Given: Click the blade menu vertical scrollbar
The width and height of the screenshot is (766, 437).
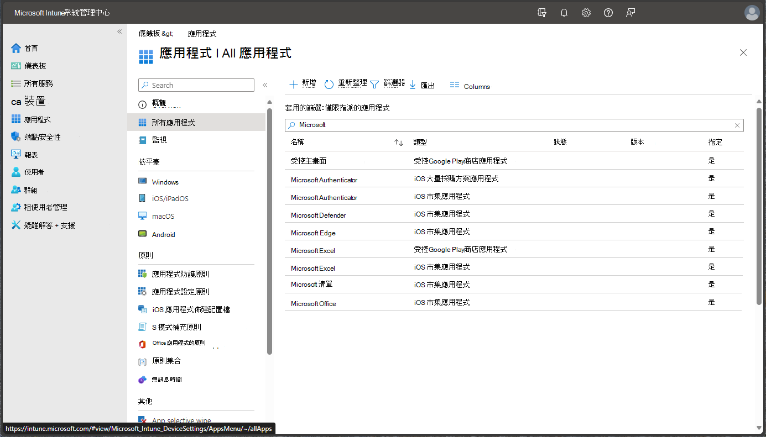Looking at the screenshot, I should (x=269, y=231).
